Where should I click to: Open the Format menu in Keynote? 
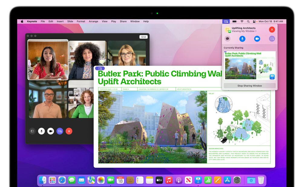click(x=81, y=21)
